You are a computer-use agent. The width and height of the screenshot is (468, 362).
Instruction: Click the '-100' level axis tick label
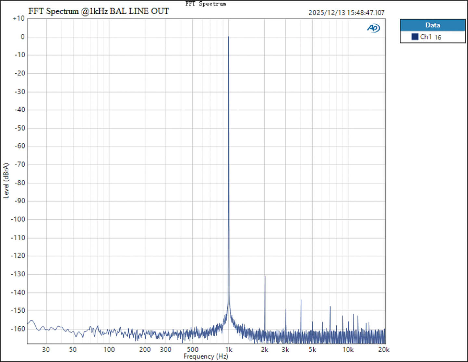[x=18, y=219]
